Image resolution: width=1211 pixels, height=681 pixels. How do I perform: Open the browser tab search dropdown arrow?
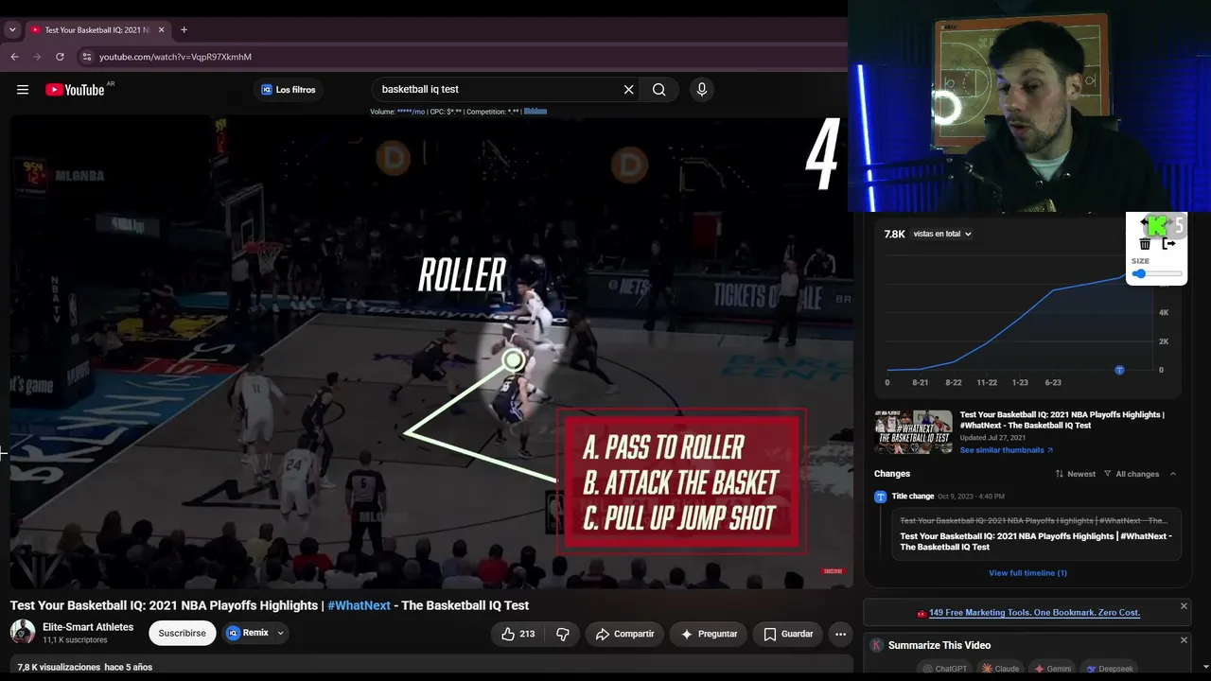click(x=12, y=30)
